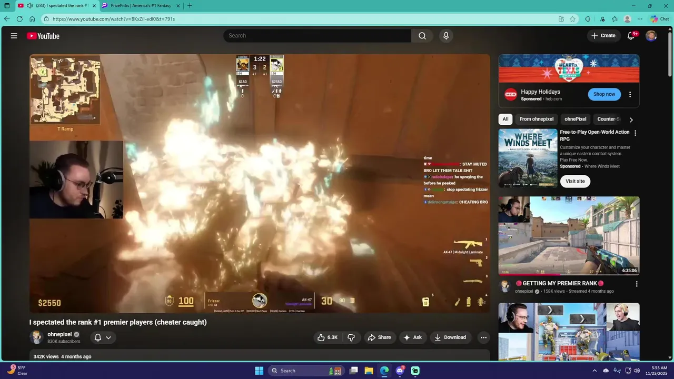
Task: Open GETTING MY PREMIER RANK thumbnail
Action: click(x=569, y=236)
